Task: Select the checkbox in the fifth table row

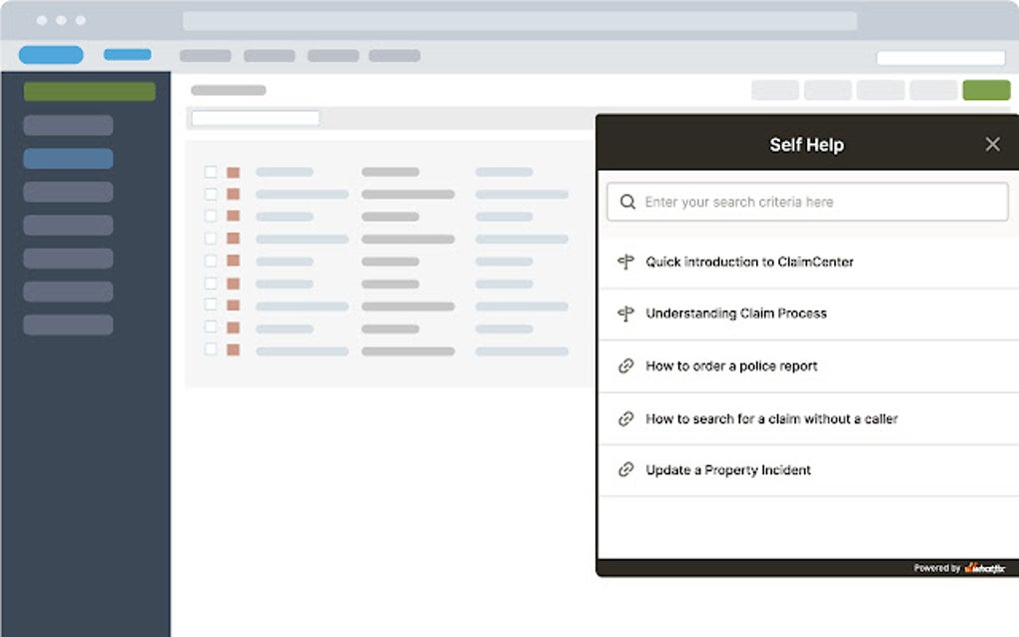Action: click(x=210, y=262)
